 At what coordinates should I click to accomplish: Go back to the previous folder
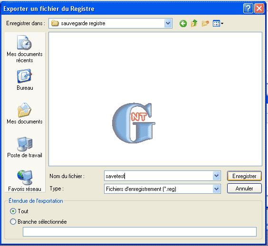pos(183,24)
